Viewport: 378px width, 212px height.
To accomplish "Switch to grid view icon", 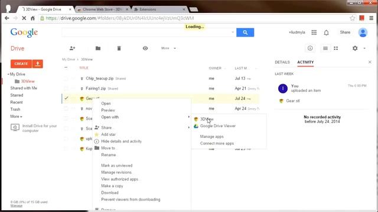I will point(336,48).
